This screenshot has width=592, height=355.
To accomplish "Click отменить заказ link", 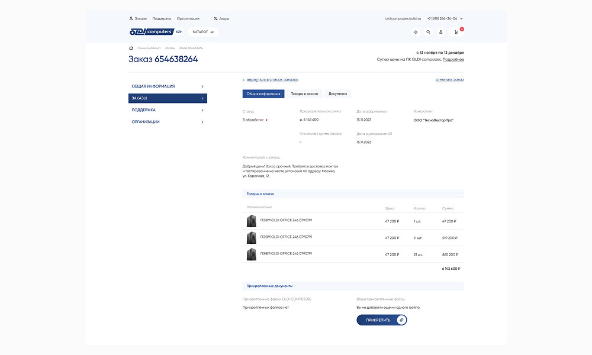I will click(x=449, y=80).
